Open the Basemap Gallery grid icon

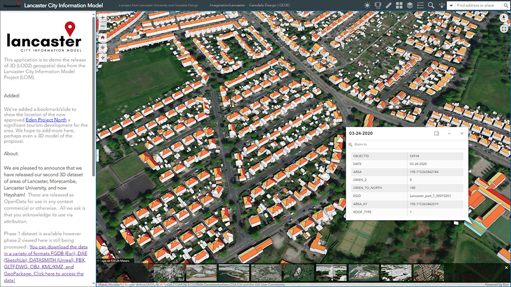pyautogui.click(x=400, y=5)
